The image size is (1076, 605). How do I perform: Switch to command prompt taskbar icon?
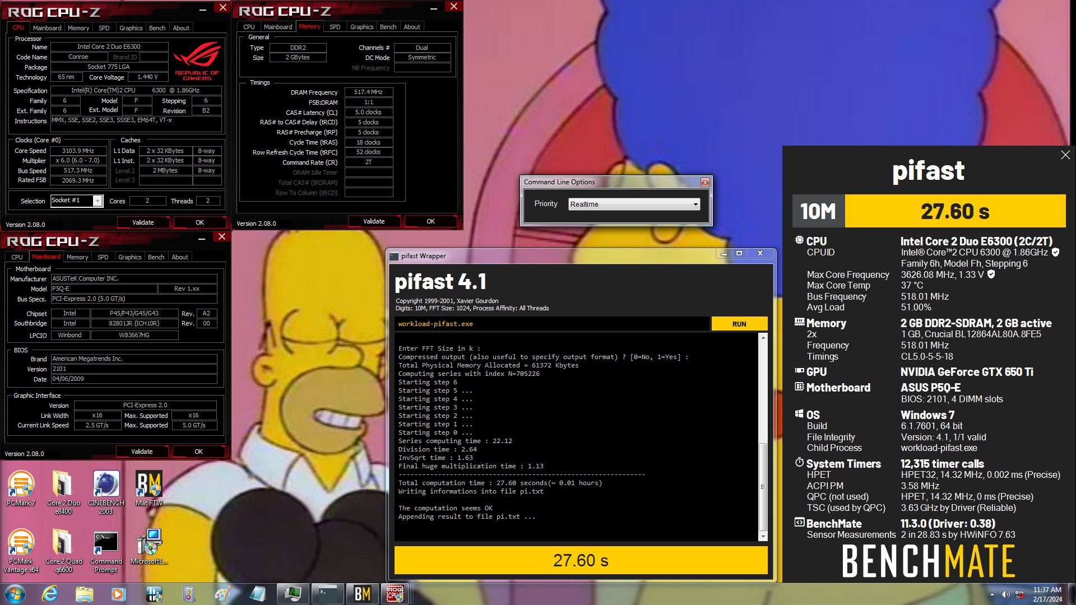pyautogui.click(x=327, y=594)
